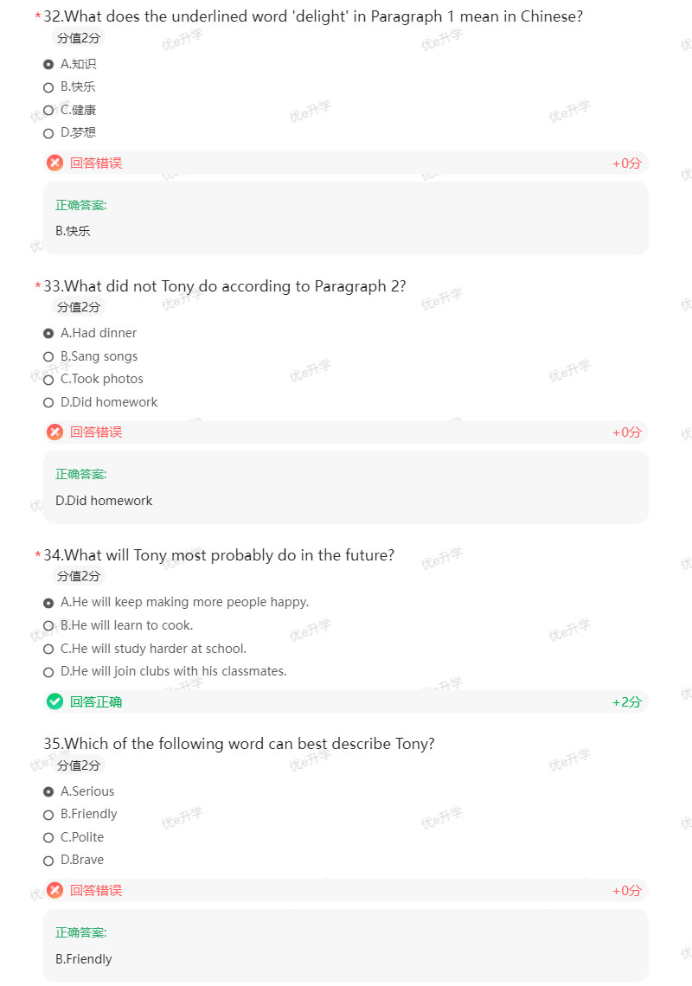Click the correct answer box showing B.快乐
The image size is (692, 986).
[x=344, y=218]
